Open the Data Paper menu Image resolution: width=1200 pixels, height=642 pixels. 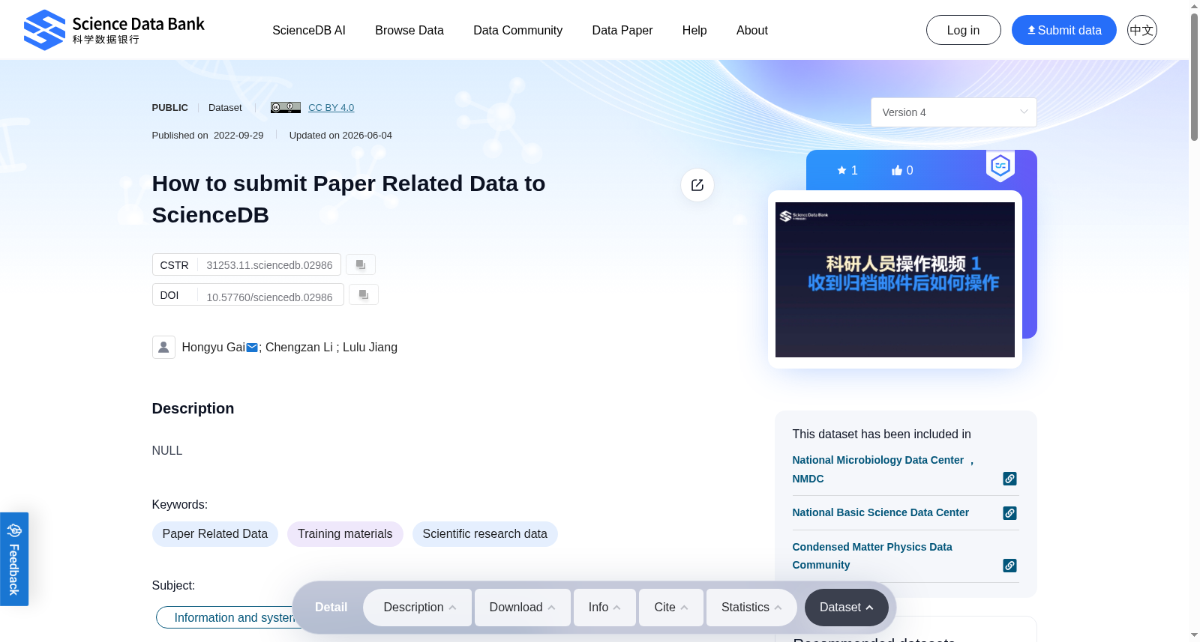tap(622, 30)
